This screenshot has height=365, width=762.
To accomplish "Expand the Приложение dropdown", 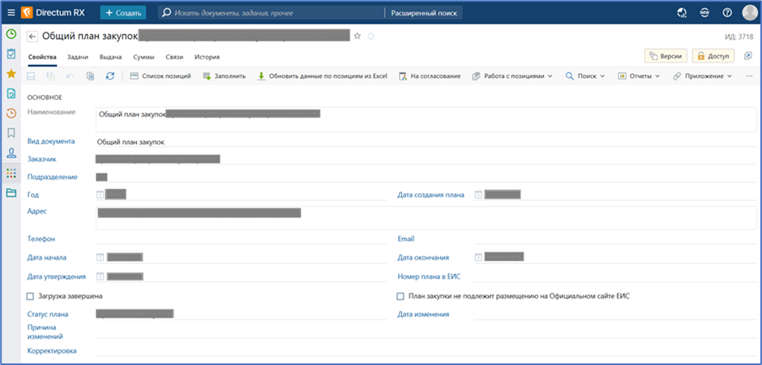I will coord(701,76).
